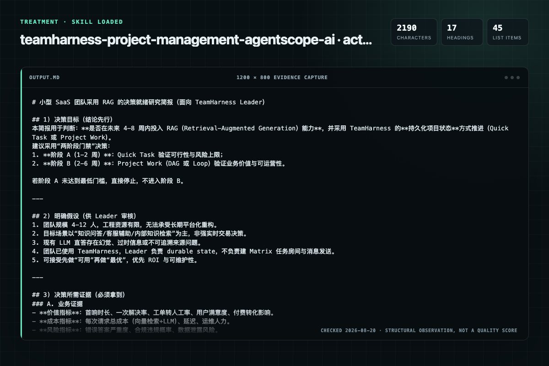Click the '### A. 业务证据' subheading
The height and width of the screenshot is (366, 549).
(57, 304)
